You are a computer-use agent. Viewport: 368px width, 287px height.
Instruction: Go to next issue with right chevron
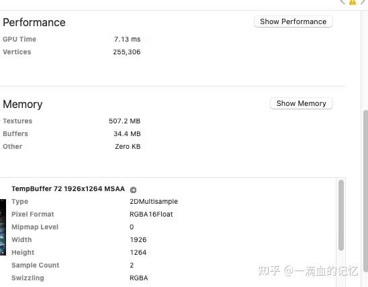pos(363,2)
